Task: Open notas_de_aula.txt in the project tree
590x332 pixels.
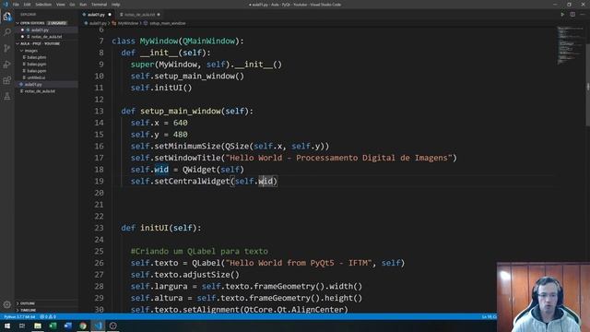Action: click(x=40, y=91)
